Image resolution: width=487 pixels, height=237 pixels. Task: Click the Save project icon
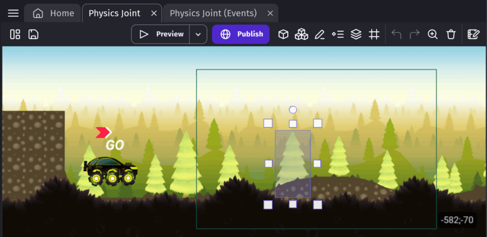click(x=33, y=34)
